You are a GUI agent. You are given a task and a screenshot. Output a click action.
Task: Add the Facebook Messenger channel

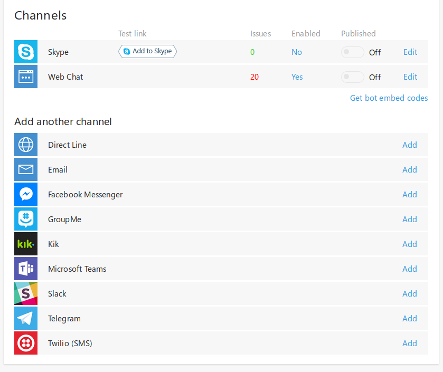pos(410,194)
